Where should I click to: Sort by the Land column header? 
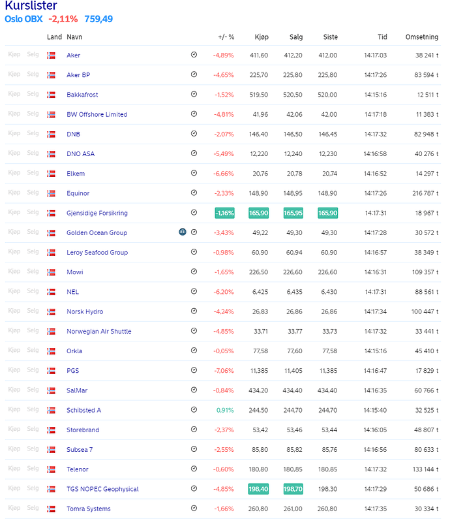pos(54,37)
